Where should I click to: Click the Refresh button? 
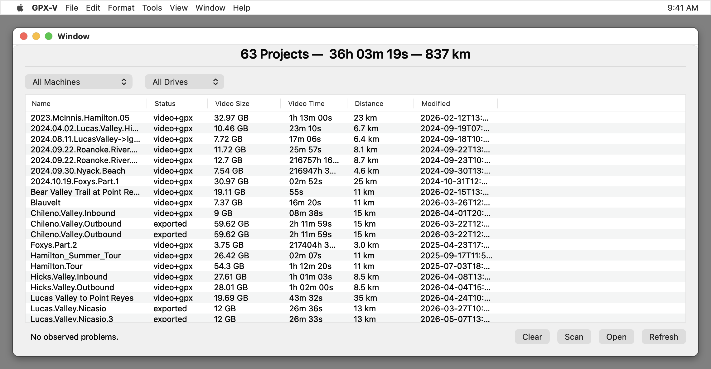click(x=664, y=337)
